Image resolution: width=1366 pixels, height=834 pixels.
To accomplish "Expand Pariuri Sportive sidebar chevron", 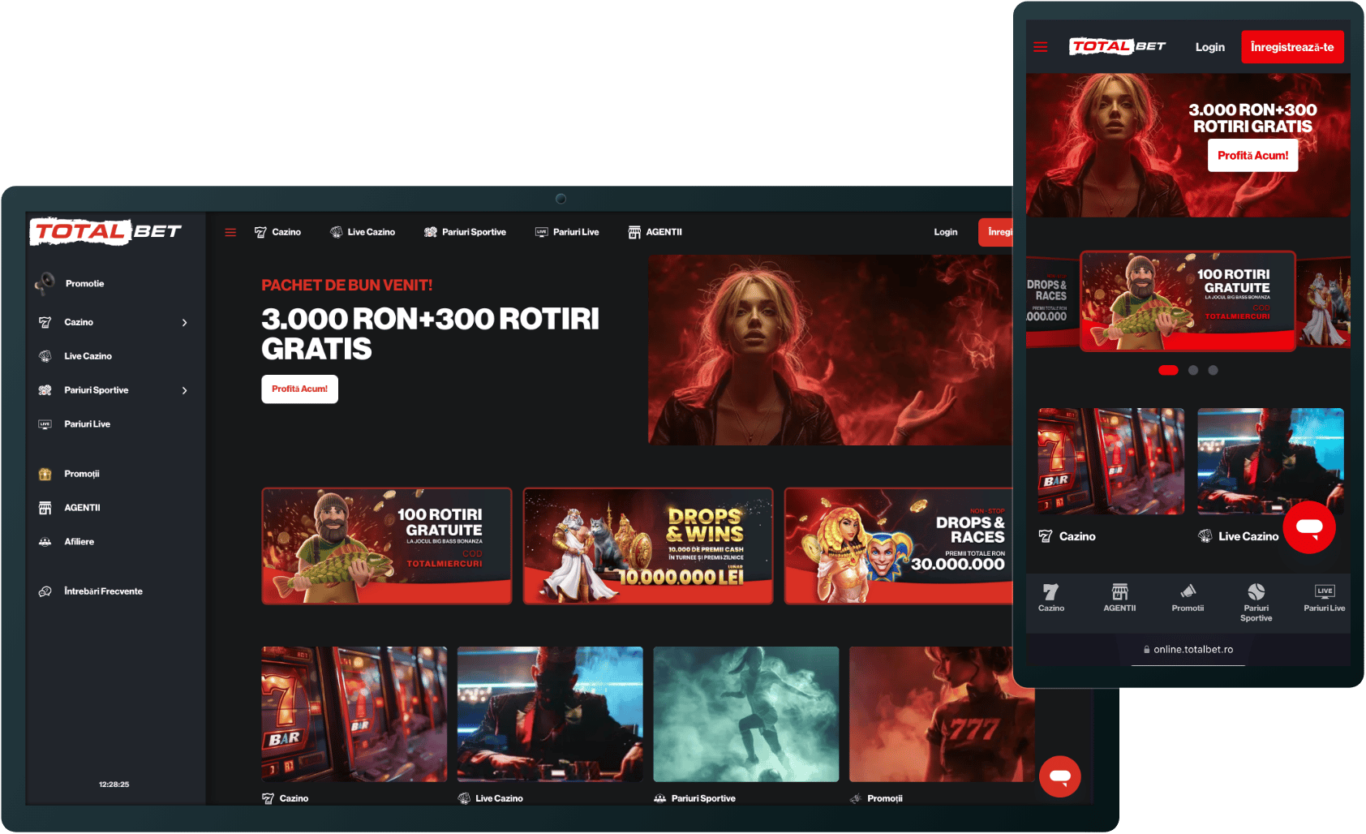I will pos(185,390).
